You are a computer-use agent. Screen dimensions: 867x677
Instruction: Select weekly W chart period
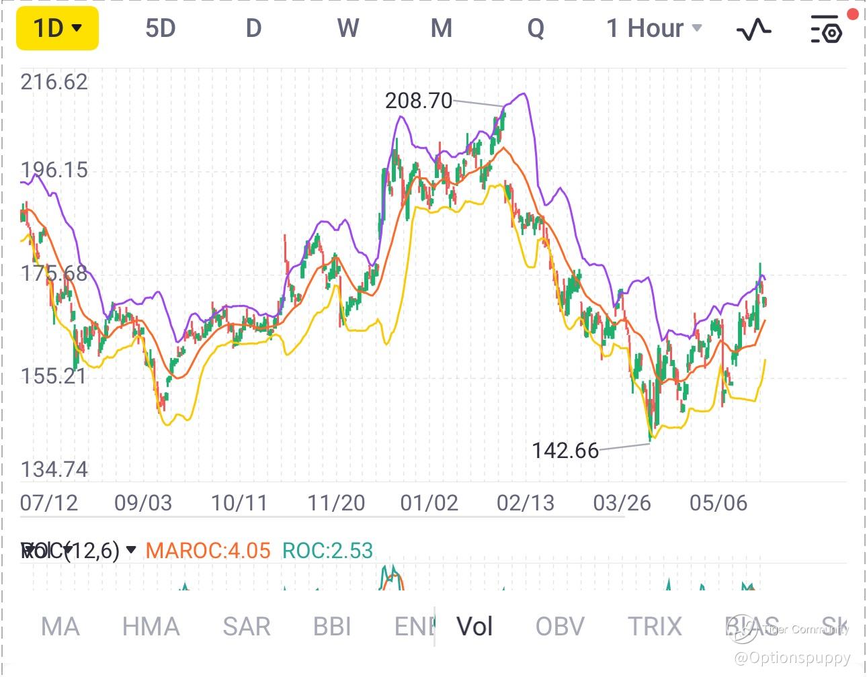click(347, 29)
